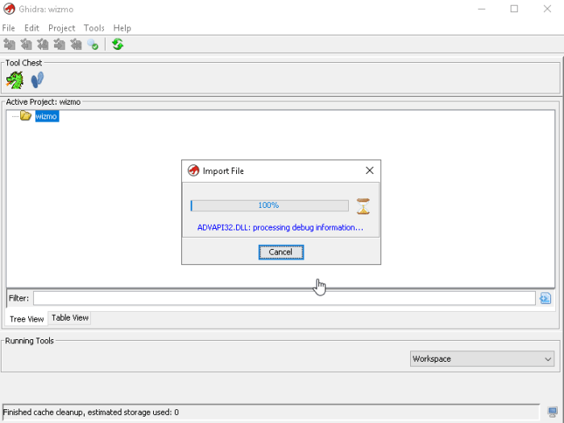The image size is (564, 423).
Task: Click the 'Running Tools' panel title
Action: 30,341
